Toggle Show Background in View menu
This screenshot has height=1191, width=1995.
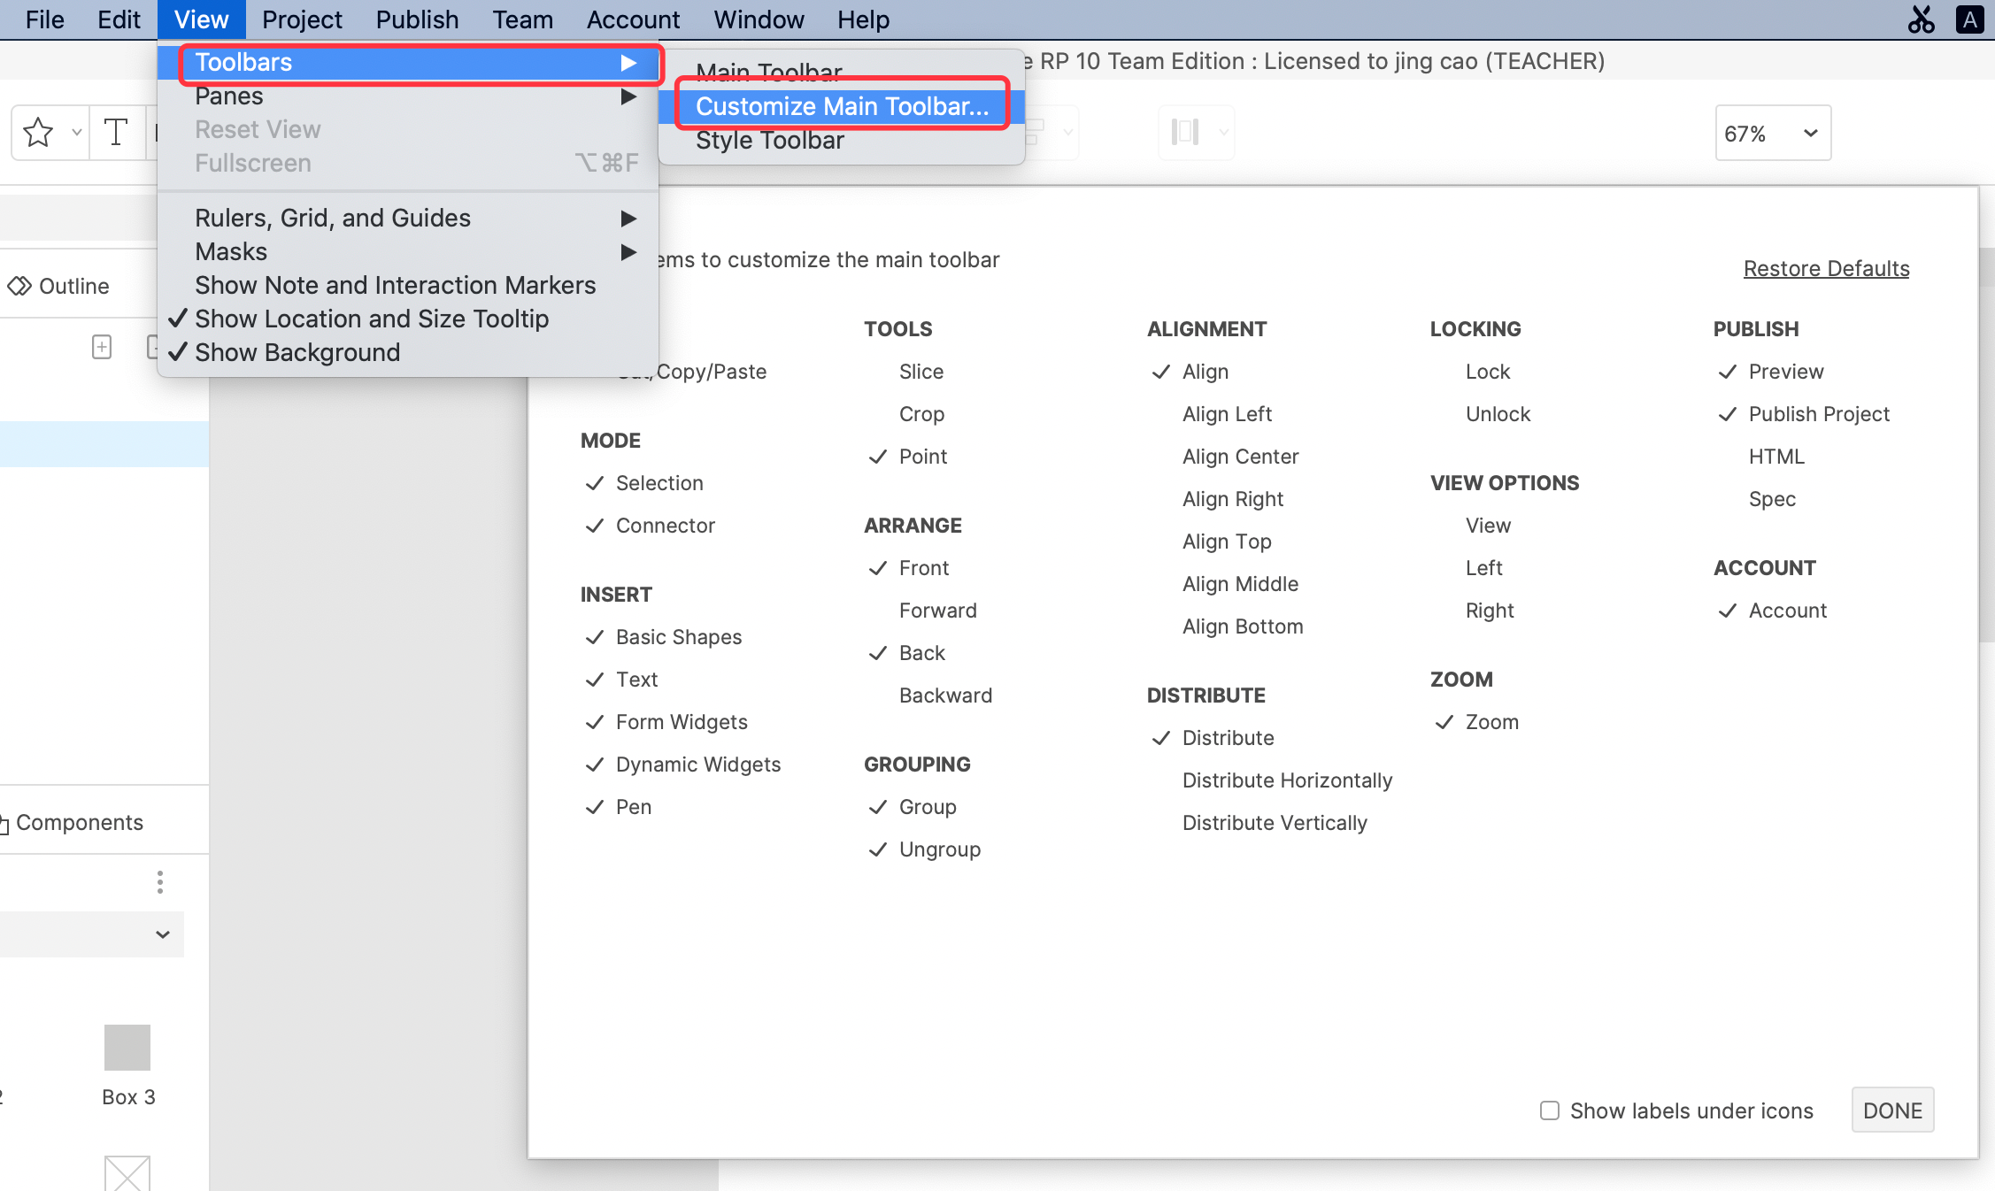point(297,352)
